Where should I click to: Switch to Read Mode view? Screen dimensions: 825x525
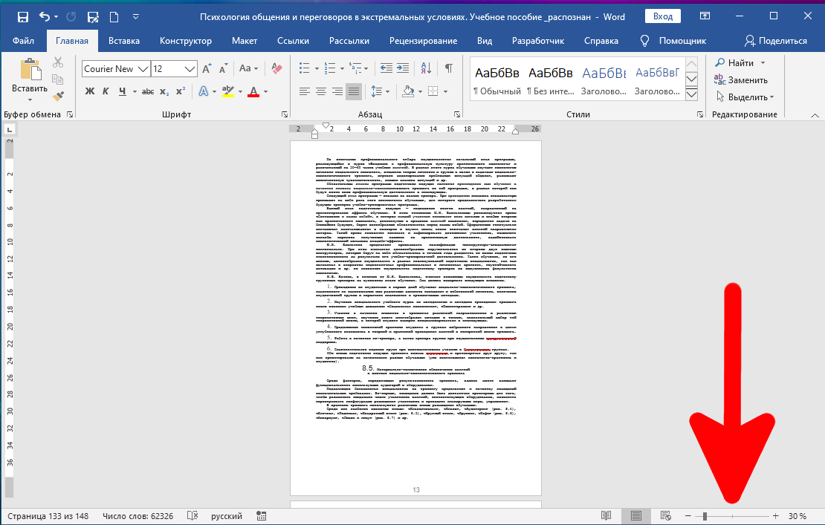pos(606,516)
